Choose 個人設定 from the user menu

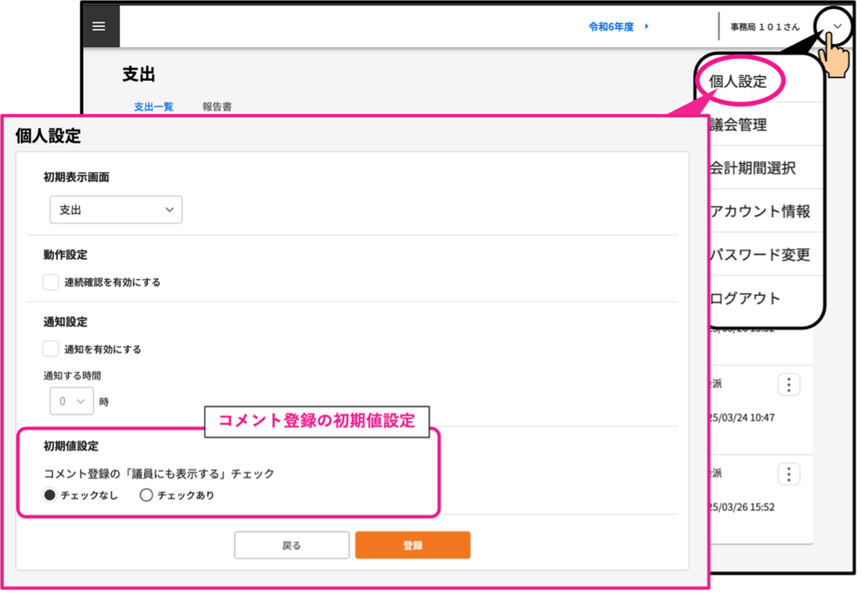point(738,82)
